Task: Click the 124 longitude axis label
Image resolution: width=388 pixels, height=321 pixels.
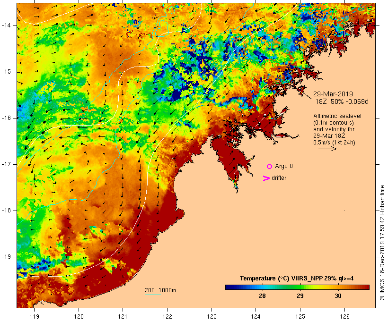Action: [x=256, y=316]
